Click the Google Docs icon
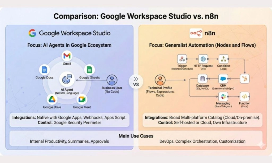272x163 pixels. click(44, 70)
